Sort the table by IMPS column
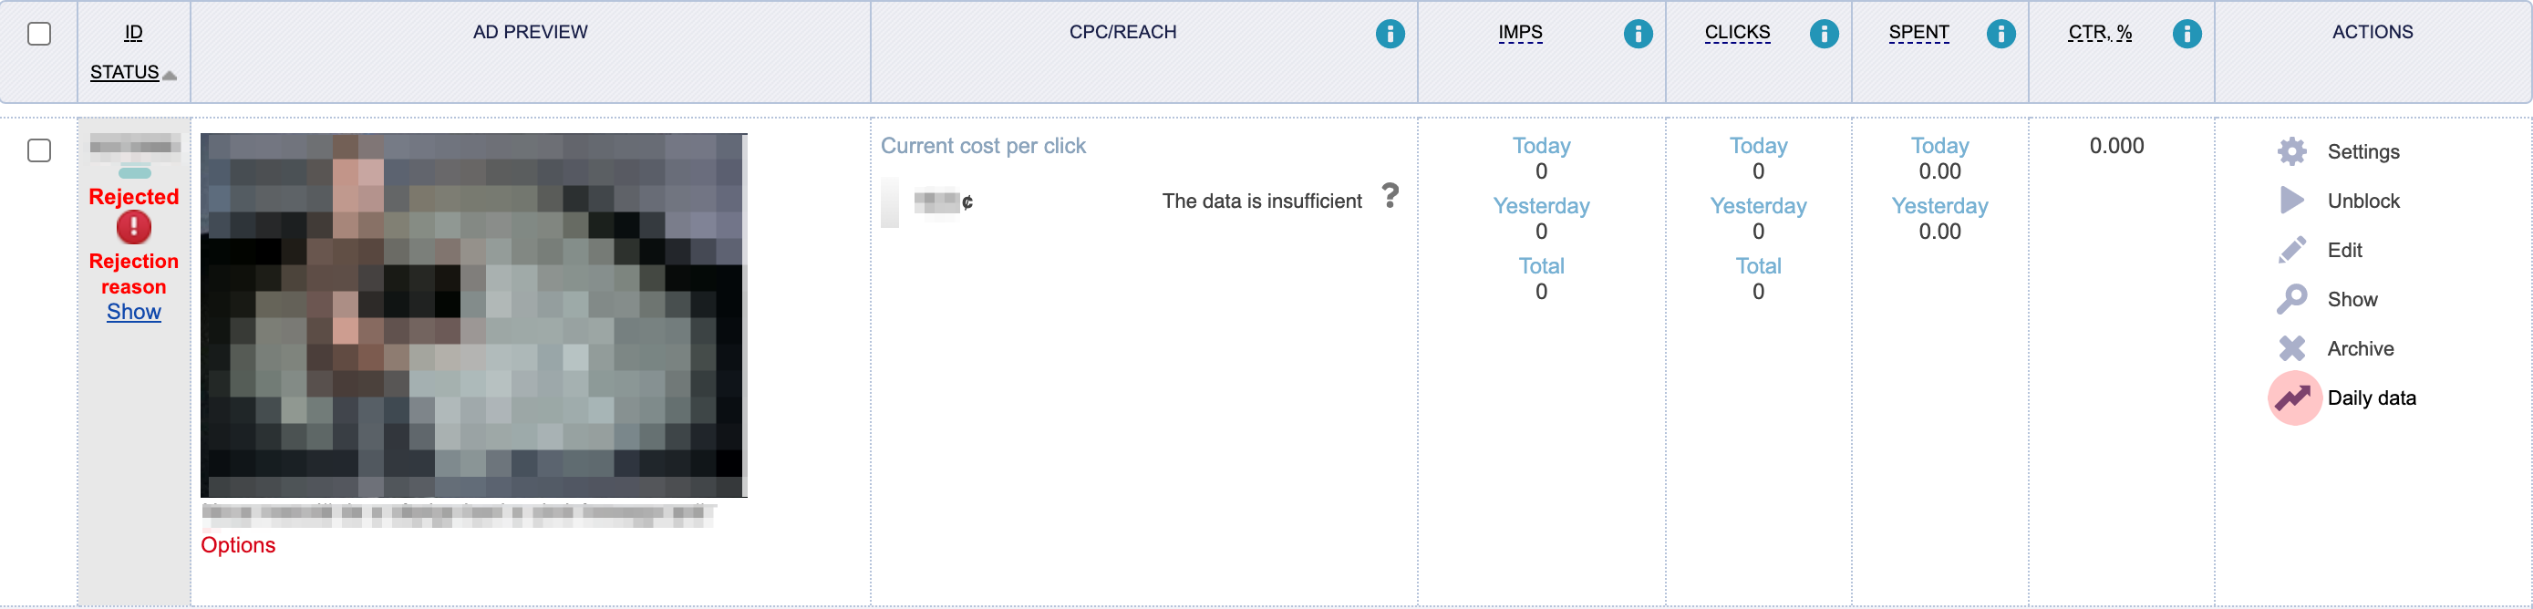Screen dimensions: 2533x609 tap(1519, 33)
